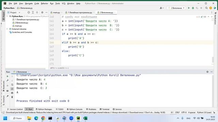Click the editor vertical scrollbar thumb
The image size is (218, 122).
click(x=213, y=60)
